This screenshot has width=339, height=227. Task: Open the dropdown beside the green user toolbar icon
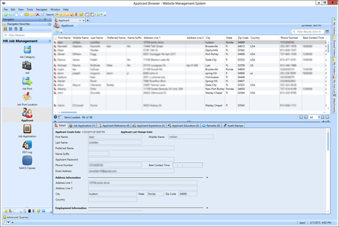tap(101, 15)
